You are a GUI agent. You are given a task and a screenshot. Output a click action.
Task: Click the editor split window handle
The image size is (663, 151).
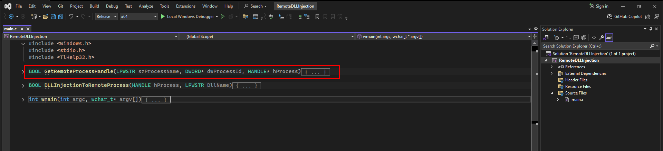pos(535,37)
